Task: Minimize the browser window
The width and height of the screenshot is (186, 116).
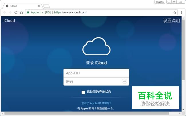Action: [x=169, y=2]
